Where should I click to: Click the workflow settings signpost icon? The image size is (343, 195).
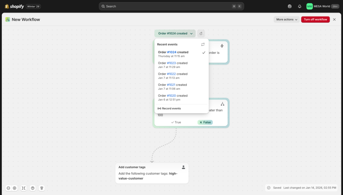tap(42, 188)
